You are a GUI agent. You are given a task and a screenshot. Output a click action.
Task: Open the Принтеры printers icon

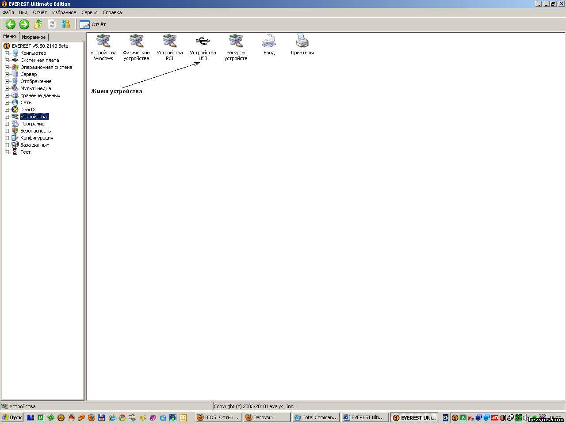click(302, 45)
